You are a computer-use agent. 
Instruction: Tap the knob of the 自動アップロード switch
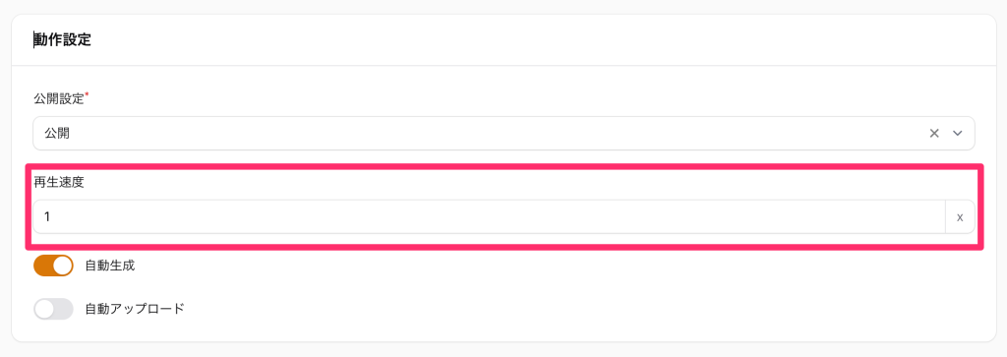tap(44, 310)
